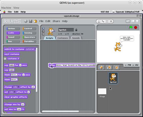The width and height of the screenshot is (143, 117).
Task: Click the squeak.image window zoom box
Action: point(138,16)
